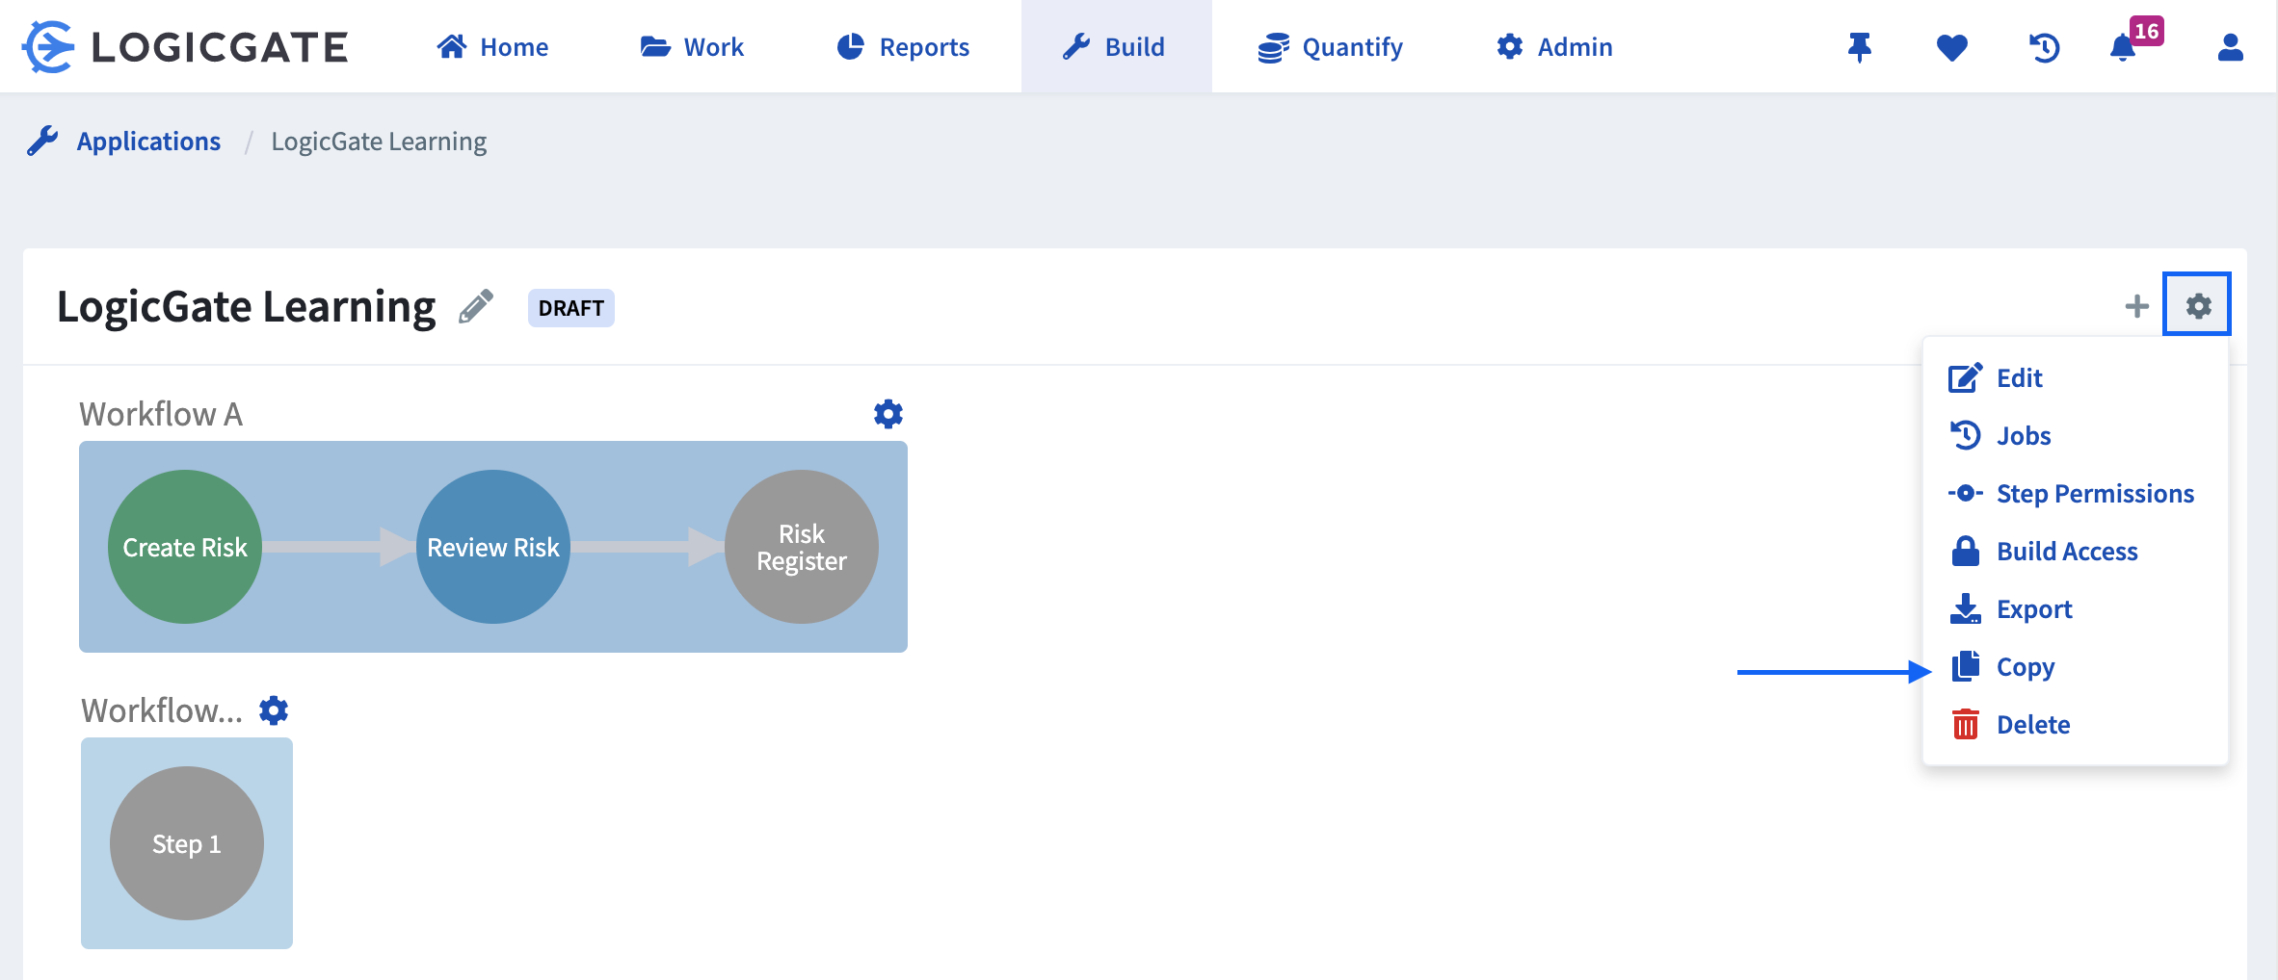Click the plus icon to add workflow

tap(2136, 306)
